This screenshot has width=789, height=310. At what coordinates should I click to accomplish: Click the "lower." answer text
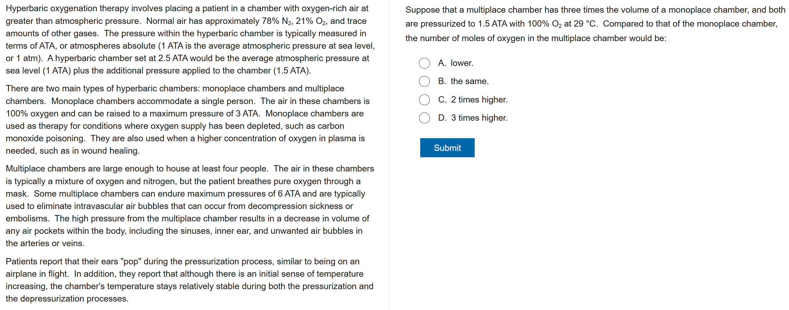tap(462, 63)
